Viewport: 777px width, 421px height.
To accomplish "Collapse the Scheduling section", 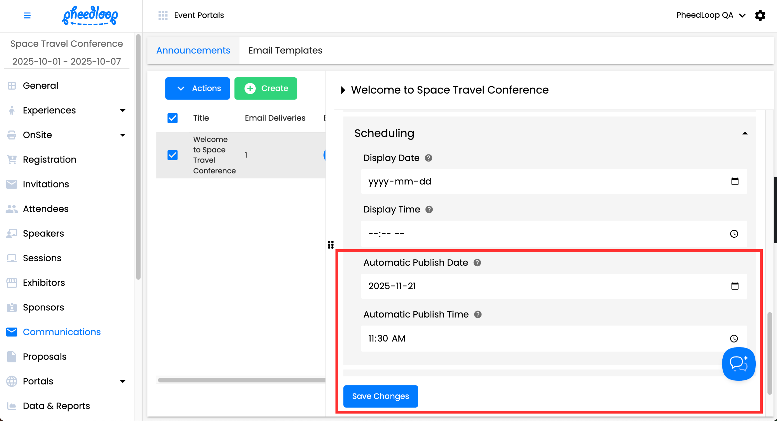I will (x=744, y=133).
